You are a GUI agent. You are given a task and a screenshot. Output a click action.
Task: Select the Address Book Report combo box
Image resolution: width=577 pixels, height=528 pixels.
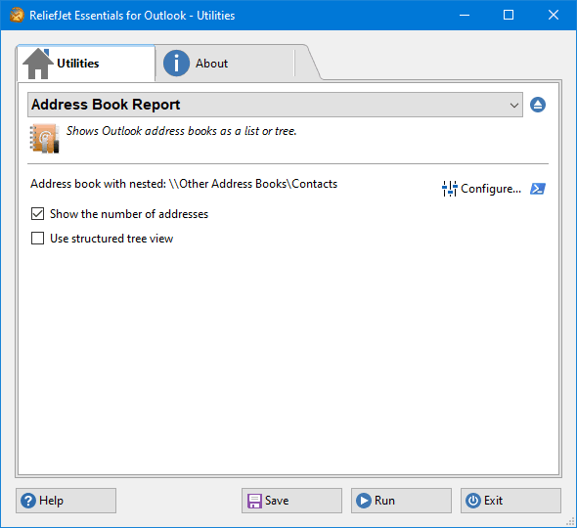click(275, 105)
